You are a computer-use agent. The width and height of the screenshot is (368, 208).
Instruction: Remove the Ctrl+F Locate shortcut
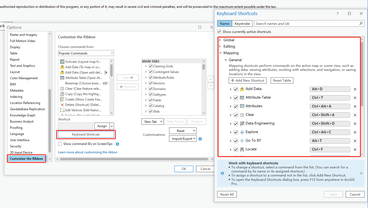[x=355, y=150]
